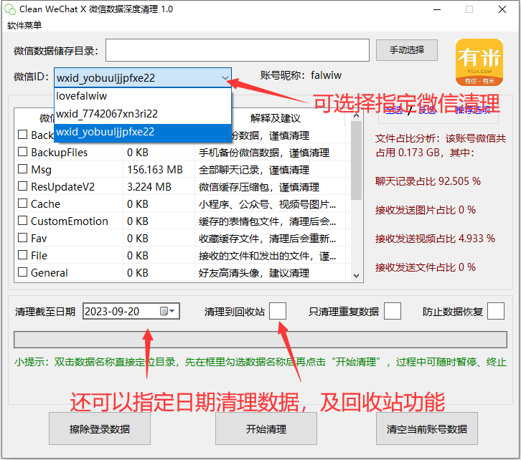
Task: Click the data list vertical scrollbar thumb
Action: click(x=356, y=160)
